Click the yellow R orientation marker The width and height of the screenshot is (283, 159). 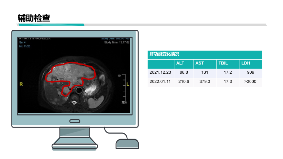tap(21, 84)
